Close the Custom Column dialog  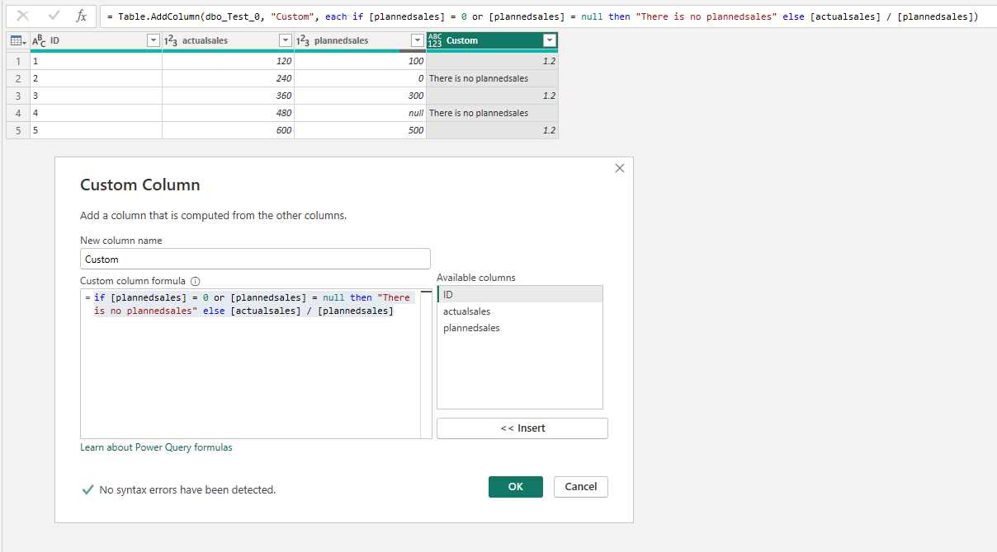coord(620,168)
